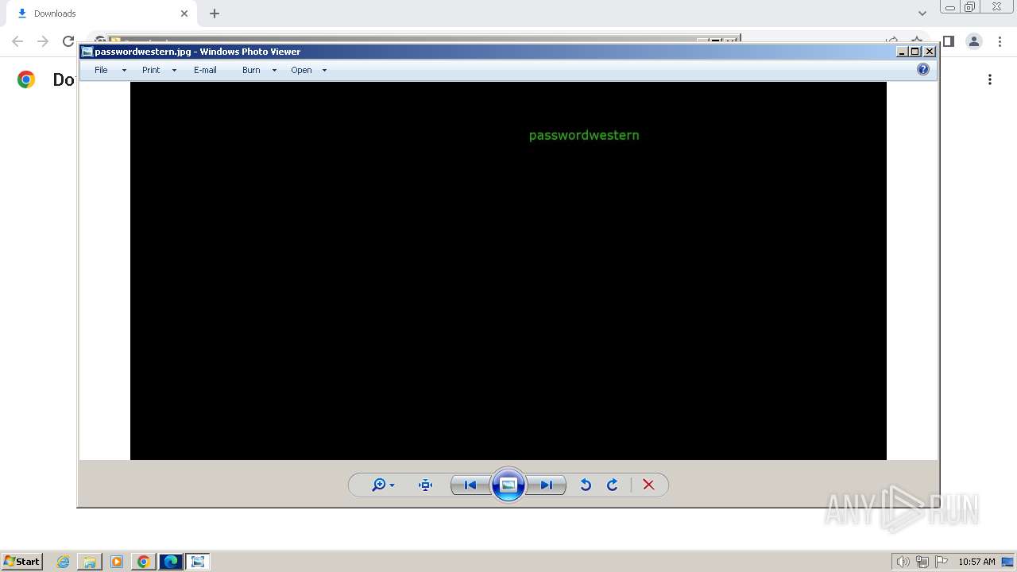Close the Photo Viewer window
Image resolution: width=1017 pixels, height=572 pixels.
tap(930, 52)
